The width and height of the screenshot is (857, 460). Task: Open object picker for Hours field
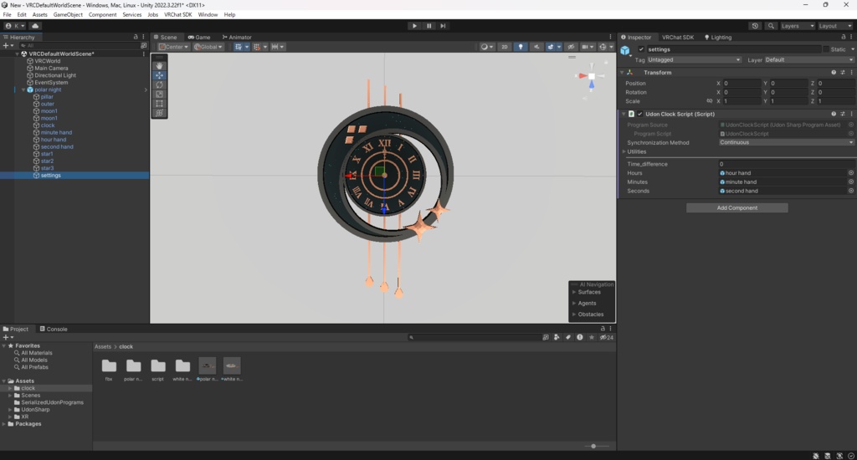[851, 173]
